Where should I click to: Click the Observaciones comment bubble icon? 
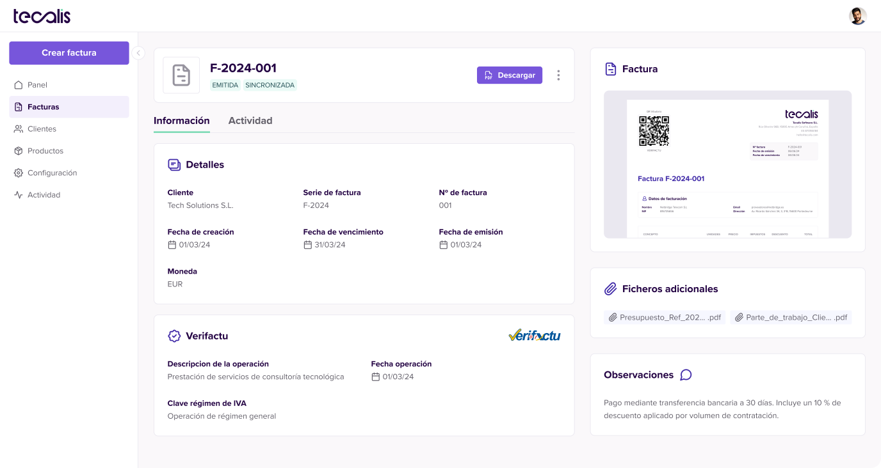686,375
